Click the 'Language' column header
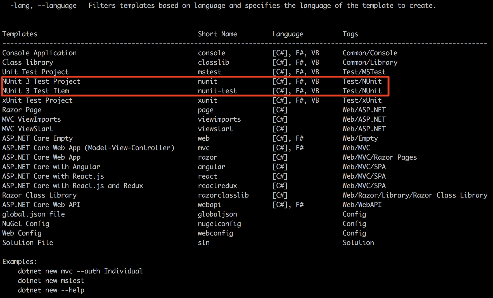 [x=288, y=34]
